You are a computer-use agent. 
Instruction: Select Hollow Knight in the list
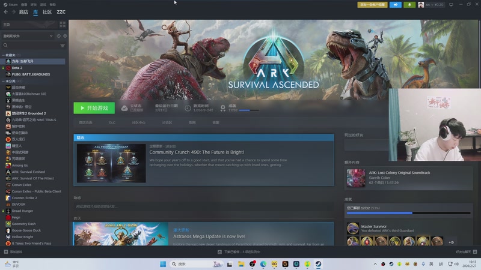pos(23,237)
